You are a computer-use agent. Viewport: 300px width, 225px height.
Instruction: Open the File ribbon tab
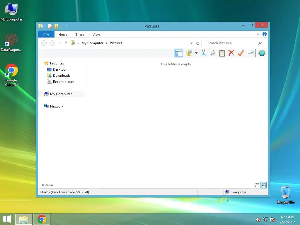coord(46,34)
